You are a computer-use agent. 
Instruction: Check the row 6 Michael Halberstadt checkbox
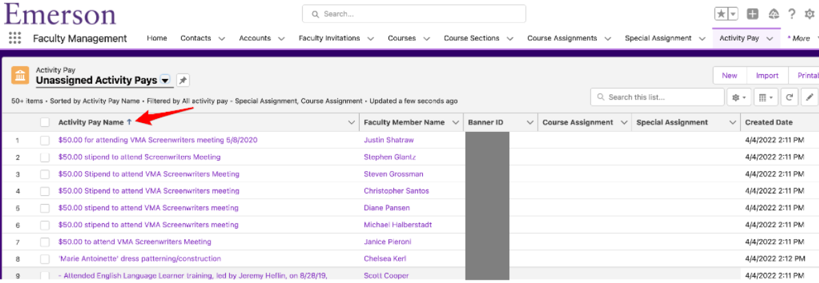(x=45, y=225)
